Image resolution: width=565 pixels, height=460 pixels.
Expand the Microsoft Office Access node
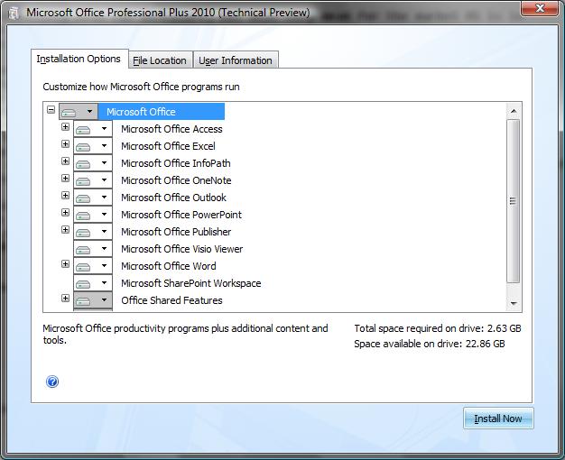[x=65, y=127]
